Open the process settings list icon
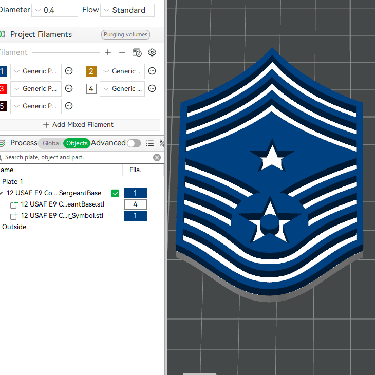The height and width of the screenshot is (375, 375). click(x=150, y=143)
